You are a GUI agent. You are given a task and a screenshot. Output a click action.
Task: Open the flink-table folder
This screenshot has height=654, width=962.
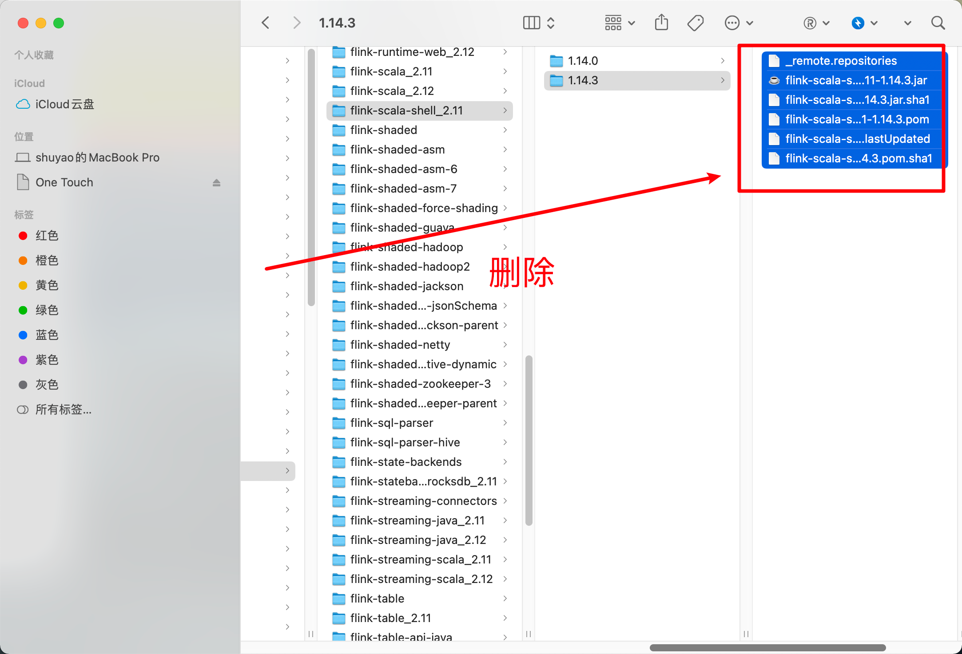tap(419, 599)
